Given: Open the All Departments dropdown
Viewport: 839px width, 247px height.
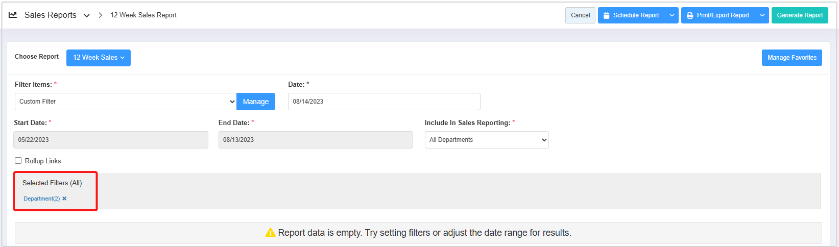Looking at the screenshot, I should click(486, 140).
